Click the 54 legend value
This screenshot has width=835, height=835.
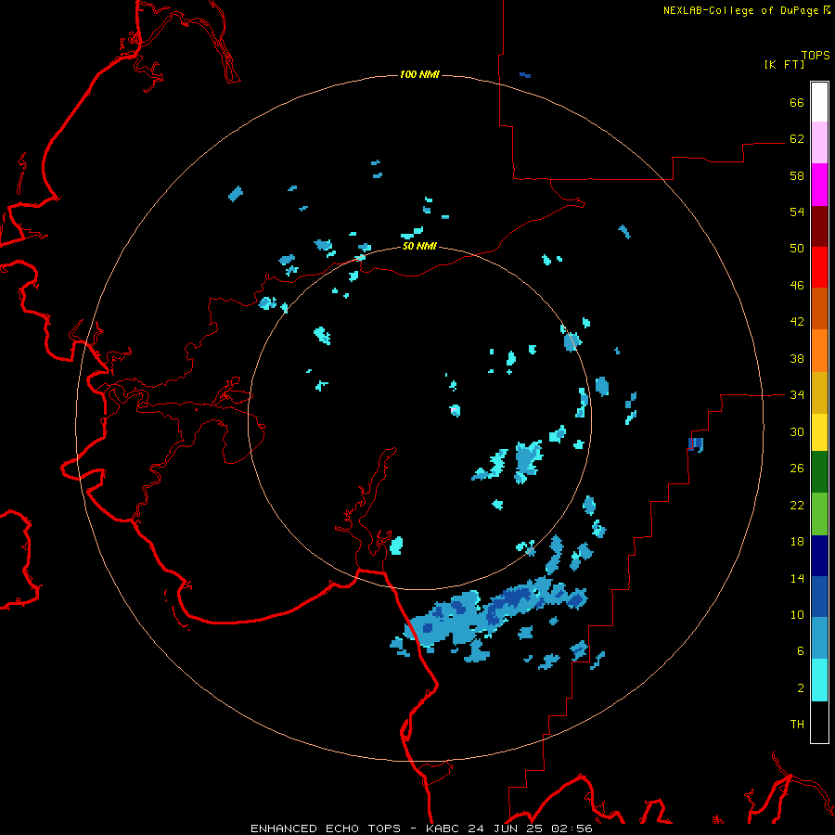coord(797,212)
